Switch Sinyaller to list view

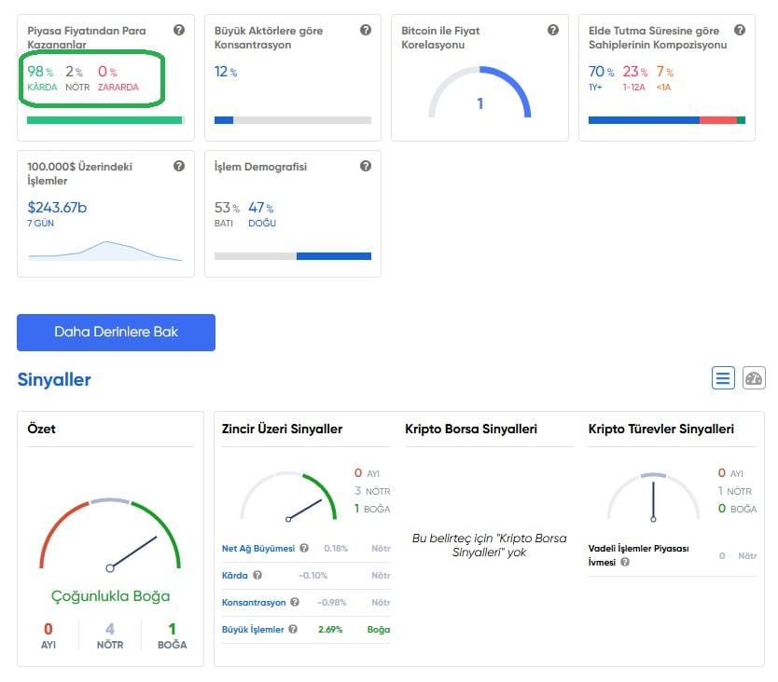723,378
